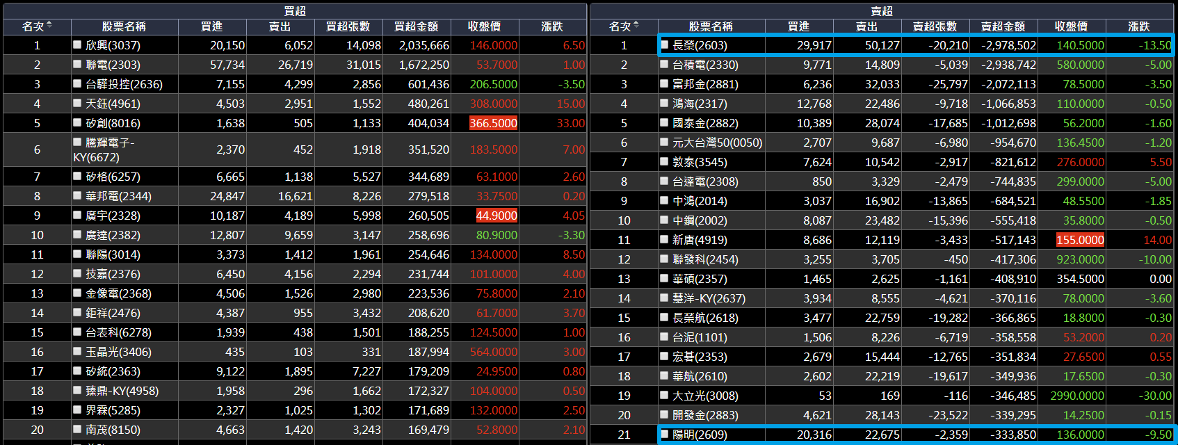Select the 開發金(2883) checkbox
The width and height of the screenshot is (1178, 445).
(664, 414)
